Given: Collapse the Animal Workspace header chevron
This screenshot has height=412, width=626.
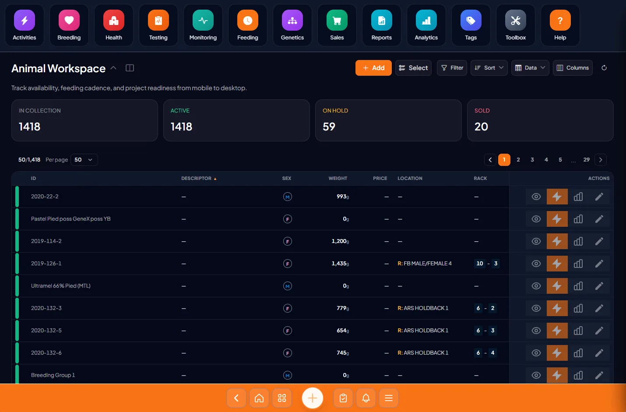Looking at the screenshot, I should 113,68.
